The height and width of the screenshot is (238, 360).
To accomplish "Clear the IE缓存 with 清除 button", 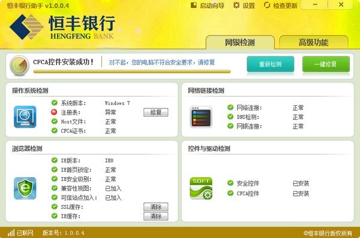I will tap(156, 216).
